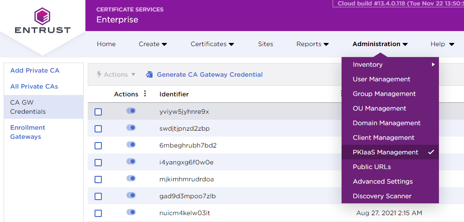Toggle the switch for yviyw5jyhnre9x

click(131, 111)
